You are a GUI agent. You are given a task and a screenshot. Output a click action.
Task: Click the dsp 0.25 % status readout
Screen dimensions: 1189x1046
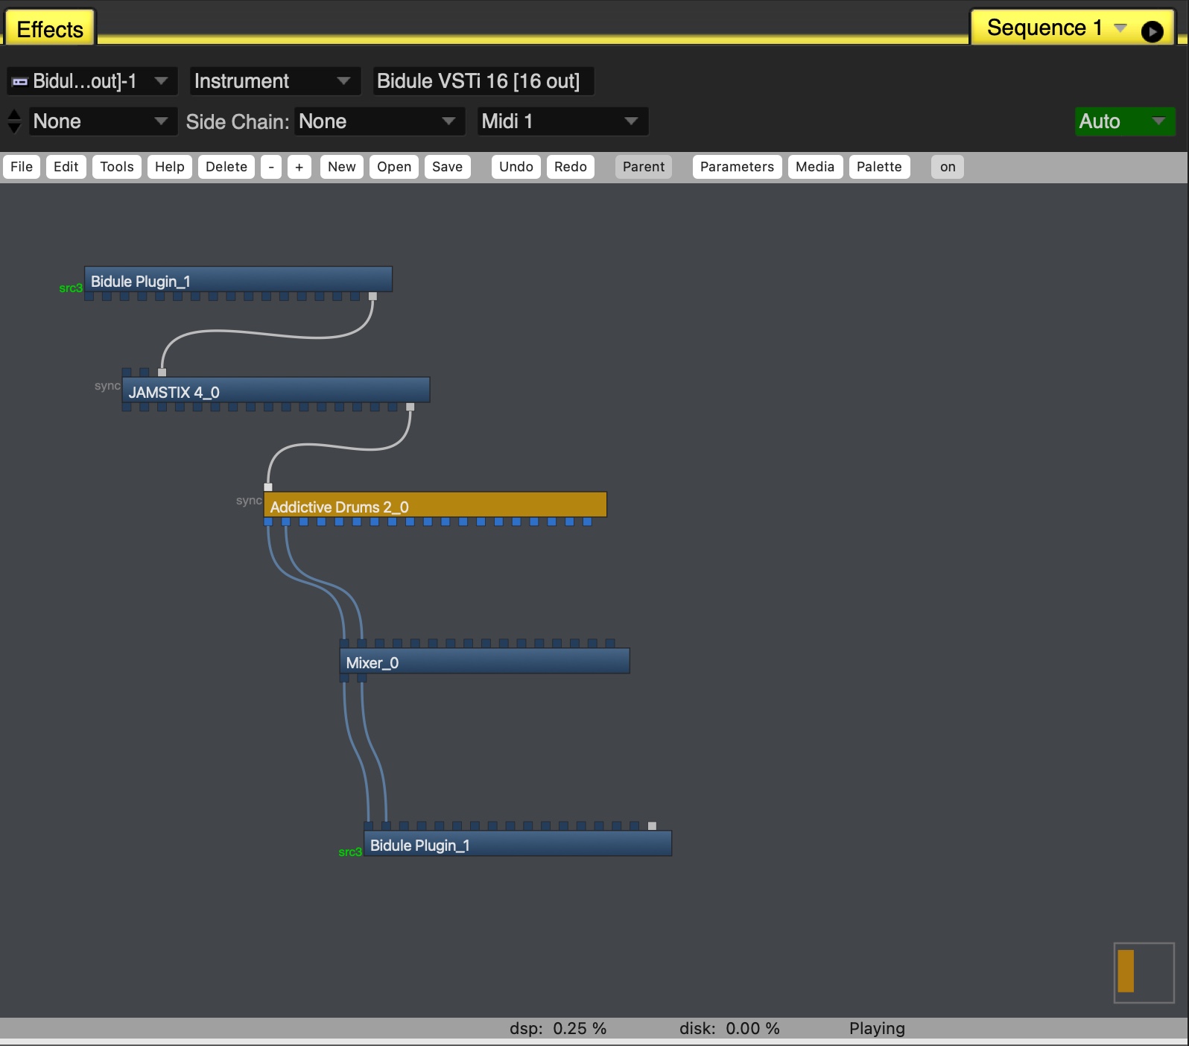(558, 1029)
